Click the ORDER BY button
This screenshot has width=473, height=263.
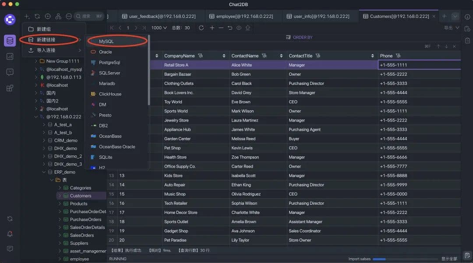(299, 38)
